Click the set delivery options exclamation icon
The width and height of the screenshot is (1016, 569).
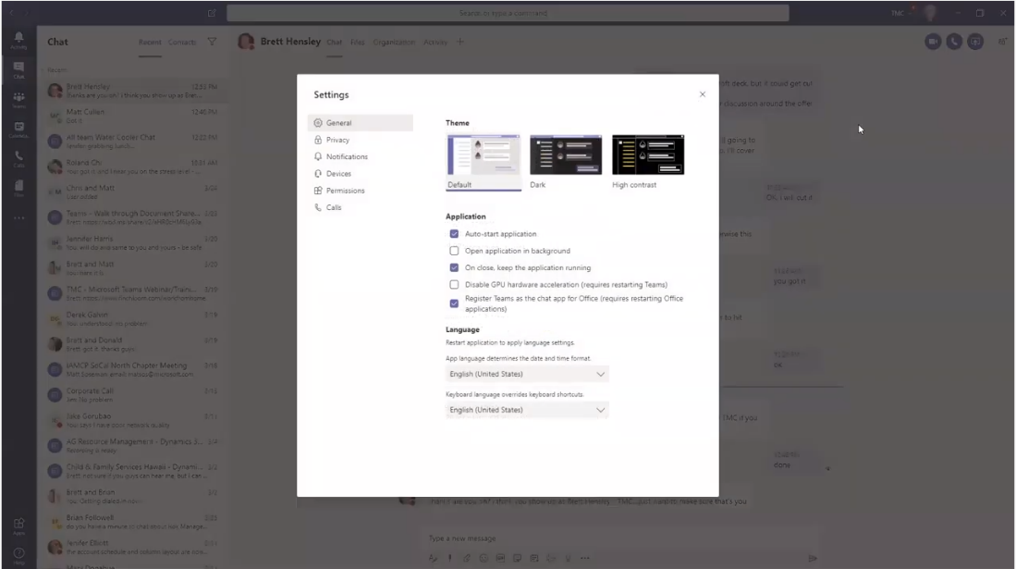[449, 558]
